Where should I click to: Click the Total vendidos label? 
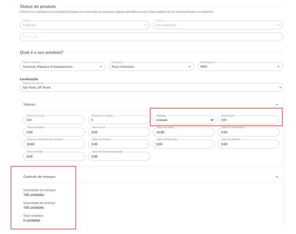pyautogui.click(x=33, y=216)
